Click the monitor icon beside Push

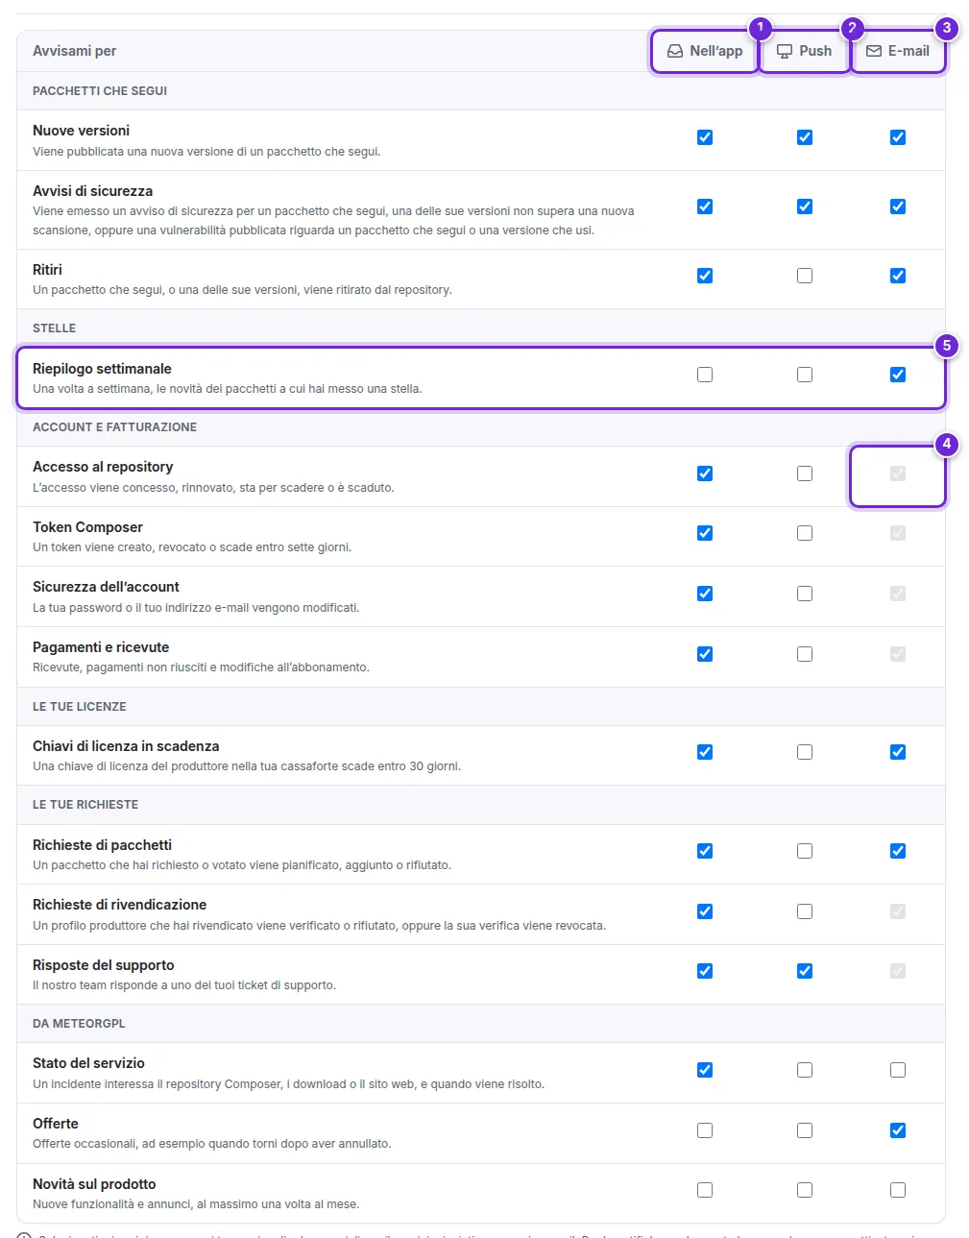(x=785, y=51)
